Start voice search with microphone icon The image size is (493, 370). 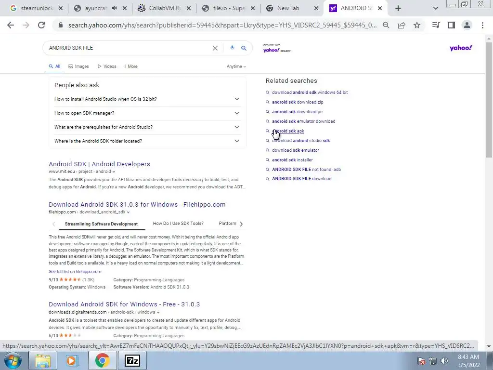[232, 48]
